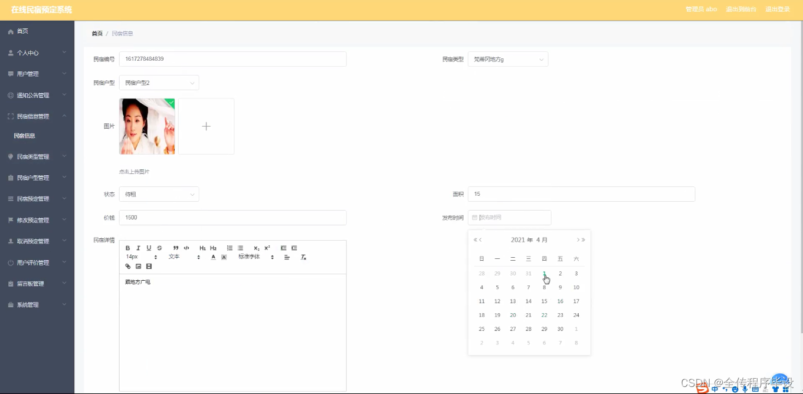Select the superscript icon

click(x=267, y=248)
